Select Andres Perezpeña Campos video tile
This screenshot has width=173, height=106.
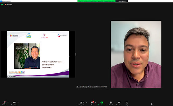click(x=136, y=54)
